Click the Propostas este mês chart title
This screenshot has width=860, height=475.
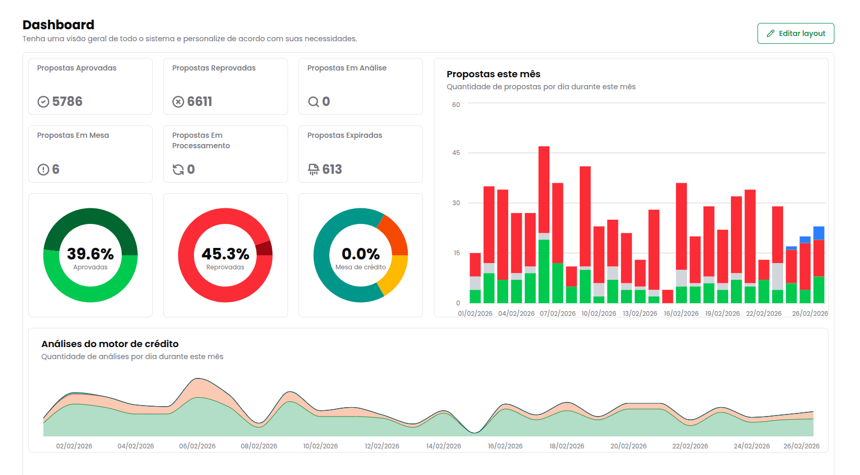coord(493,74)
